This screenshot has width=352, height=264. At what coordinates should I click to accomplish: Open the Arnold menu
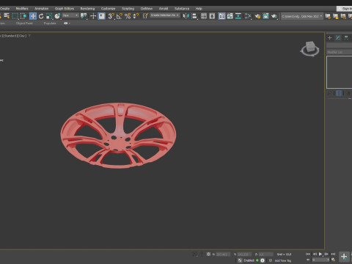click(164, 9)
